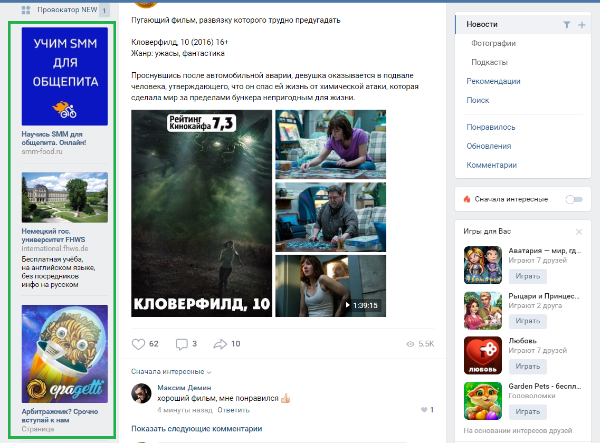Click the notification badge 1 next to Провокатор
Screen dimensions: 600x443
tap(104, 11)
